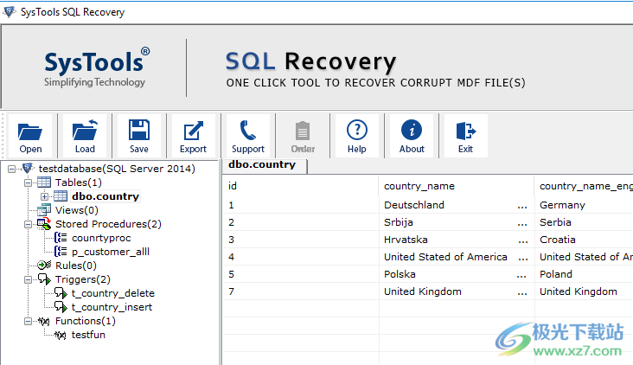The width and height of the screenshot is (633, 365).
Task: Collapse the Functions(1) tree node
Action: 28,322
